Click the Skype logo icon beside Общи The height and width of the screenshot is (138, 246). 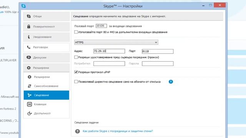(x=29, y=16)
